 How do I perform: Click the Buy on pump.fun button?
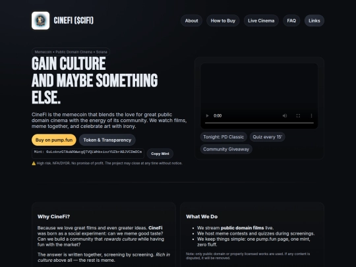54,140
